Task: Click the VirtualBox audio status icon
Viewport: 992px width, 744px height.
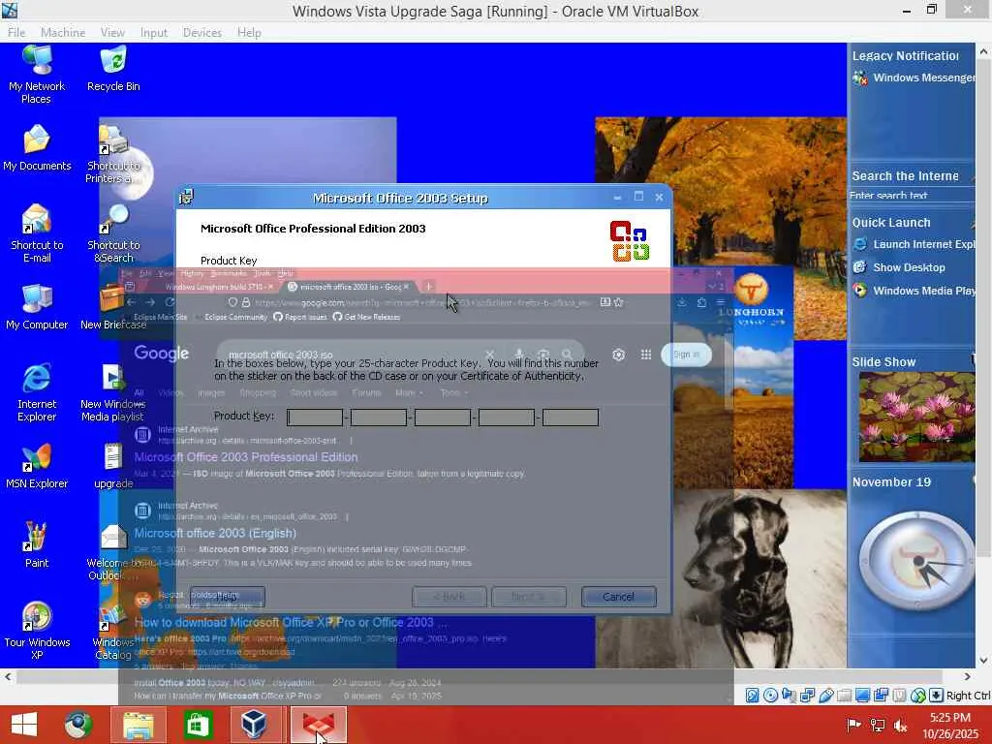Action: point(789,696)
